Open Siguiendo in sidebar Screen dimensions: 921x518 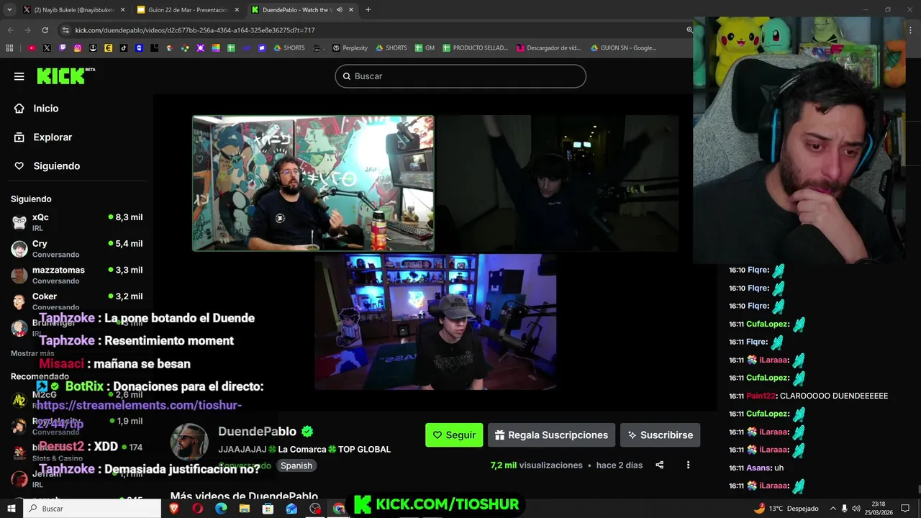(56, 165)
